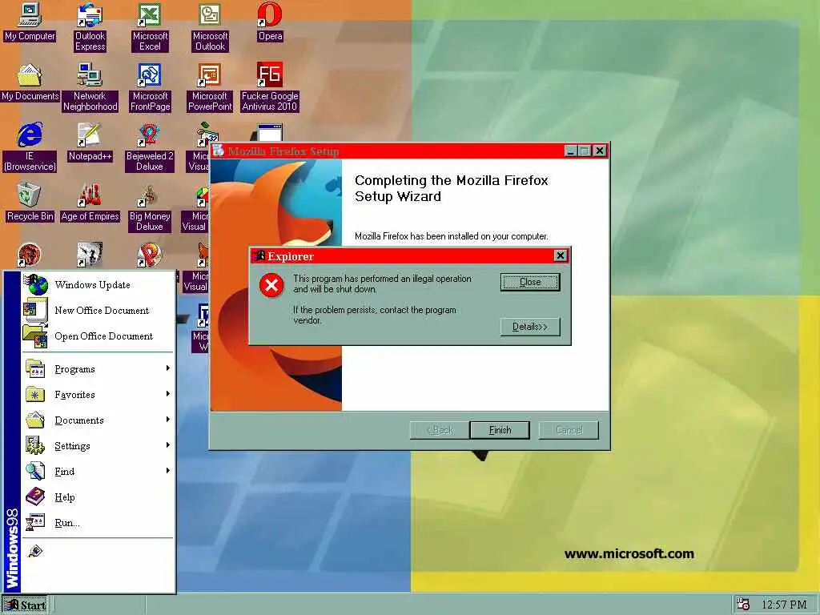Choose Open Office Document in Start menu
This screenshot has width=820, height=615.
pos(98,336)
